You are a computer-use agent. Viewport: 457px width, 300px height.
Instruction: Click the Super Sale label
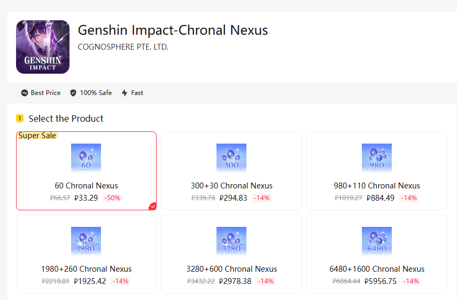[x=37, y=136]
